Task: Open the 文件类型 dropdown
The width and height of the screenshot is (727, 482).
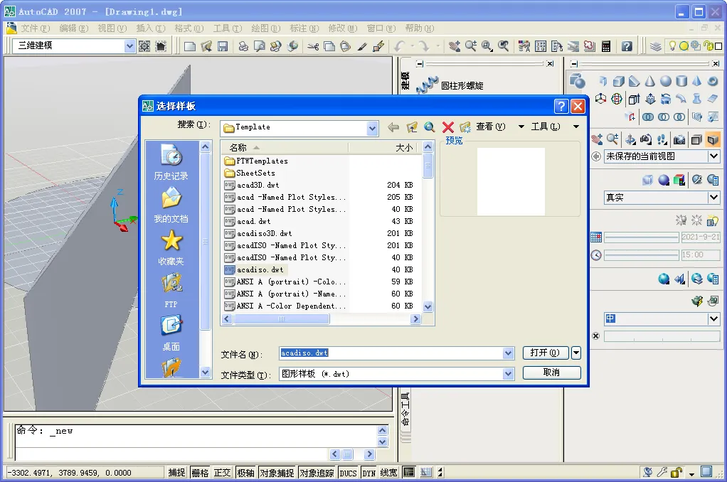Action: tap(508, 373)
